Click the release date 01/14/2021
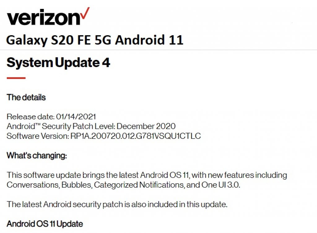Viewport: 317px width, 233px height. coord(76,117)
